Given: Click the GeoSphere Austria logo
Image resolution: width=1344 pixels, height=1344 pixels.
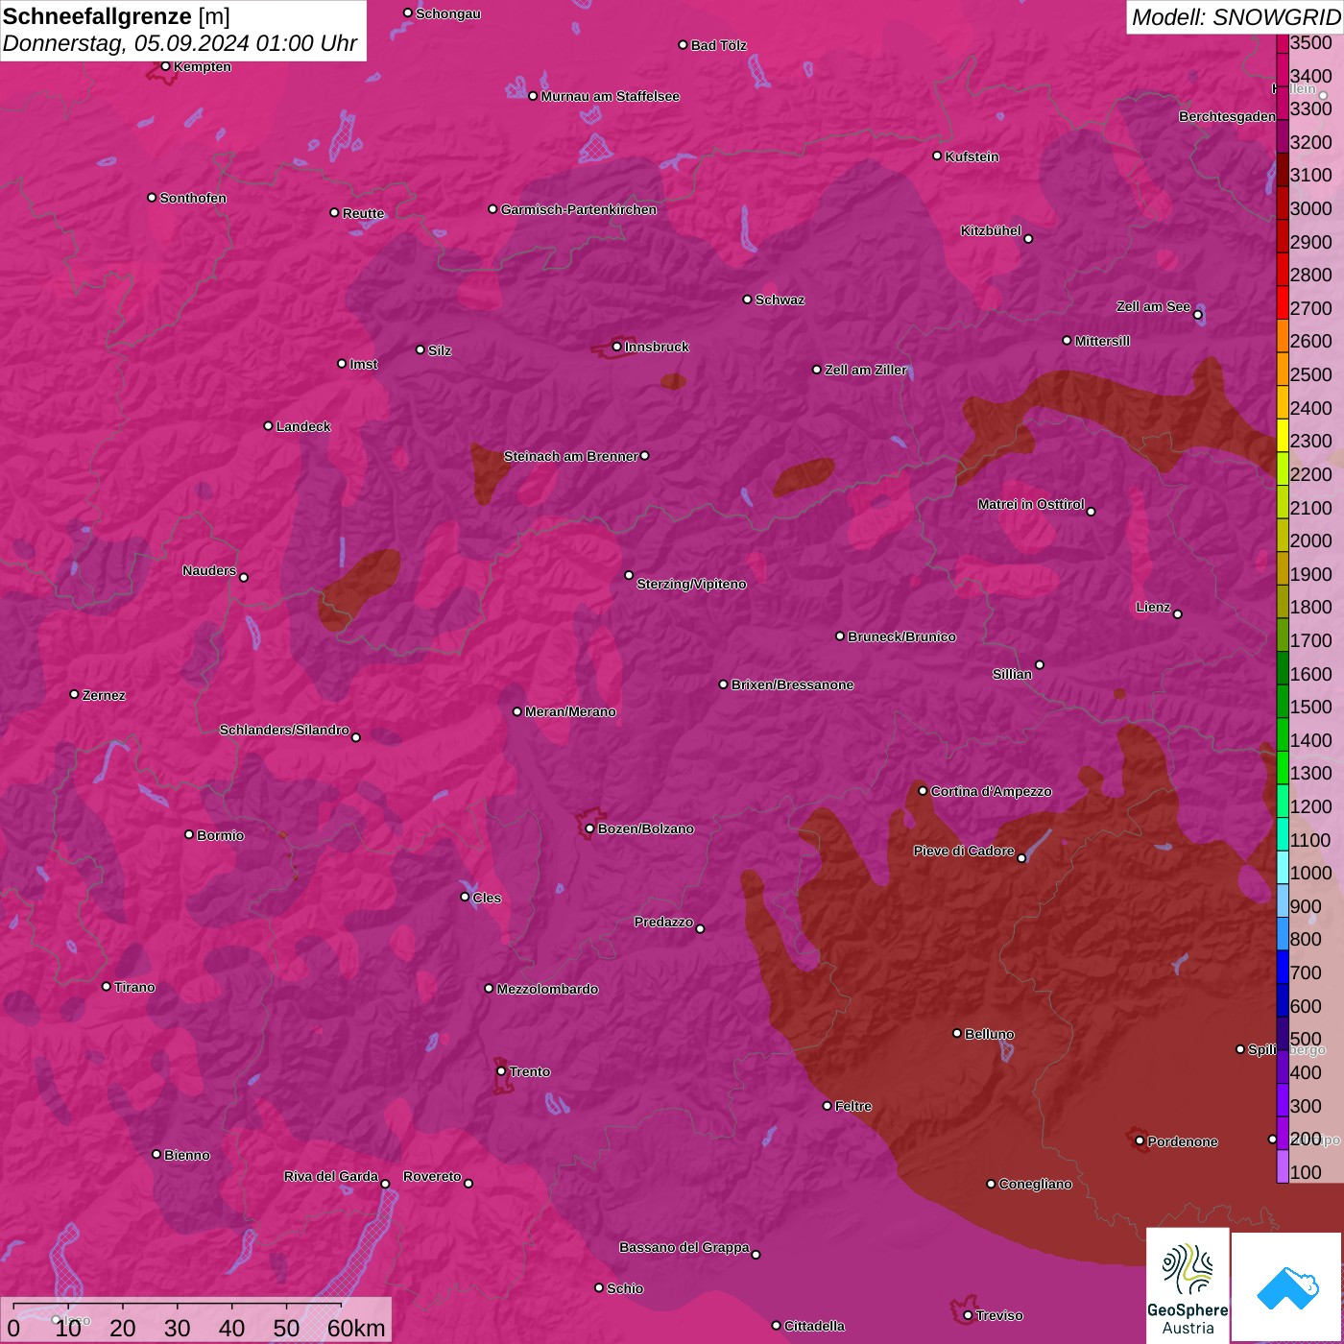Looking at the screenshot, I should (x=1188, y=1284).
